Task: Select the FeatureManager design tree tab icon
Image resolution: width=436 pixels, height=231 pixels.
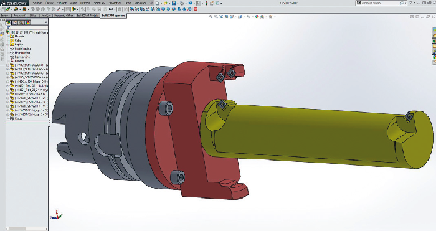Action: tap(9, 22)
